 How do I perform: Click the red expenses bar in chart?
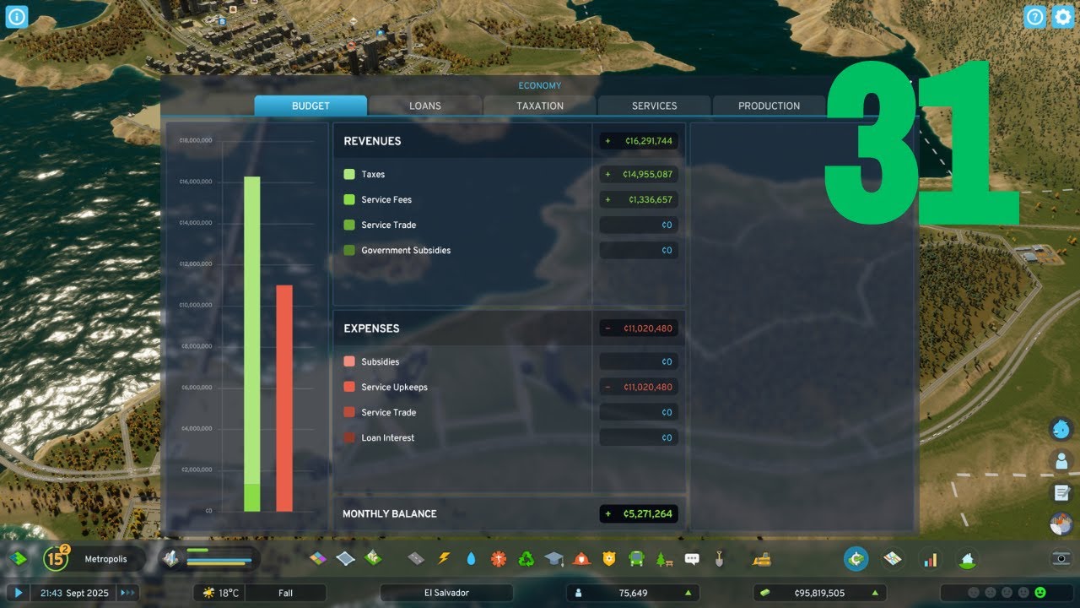(284, 398)
